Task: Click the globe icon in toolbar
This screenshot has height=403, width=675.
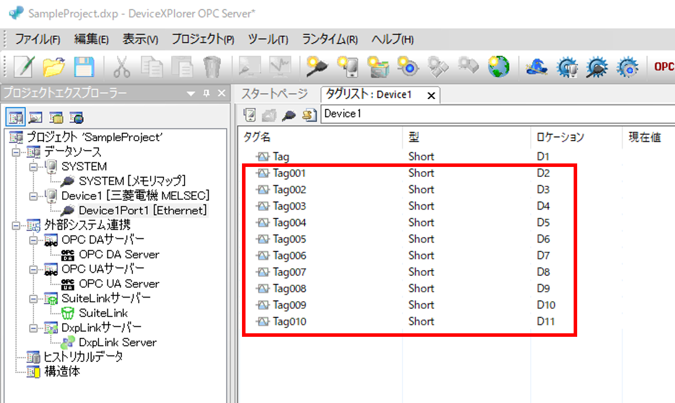Action: pyautogui.click(x=497, y=66)
